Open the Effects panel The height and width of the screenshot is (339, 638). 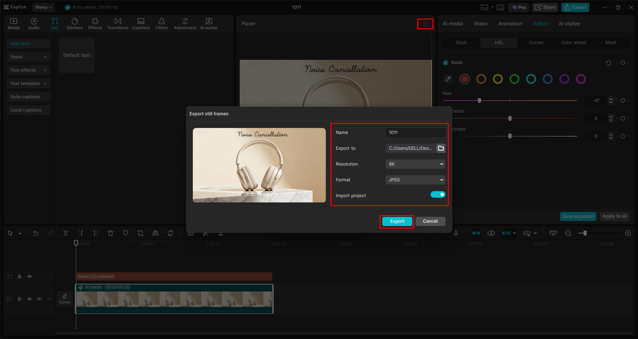click(x=95, y=23)
